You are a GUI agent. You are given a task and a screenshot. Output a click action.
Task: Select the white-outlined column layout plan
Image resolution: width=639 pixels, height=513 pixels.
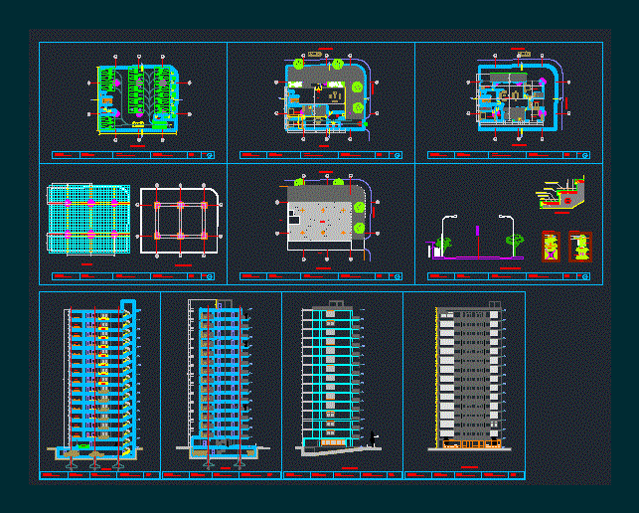[180, 220]
